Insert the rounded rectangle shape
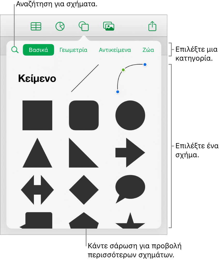Screen dimensions: 223x262 point(84,115)
